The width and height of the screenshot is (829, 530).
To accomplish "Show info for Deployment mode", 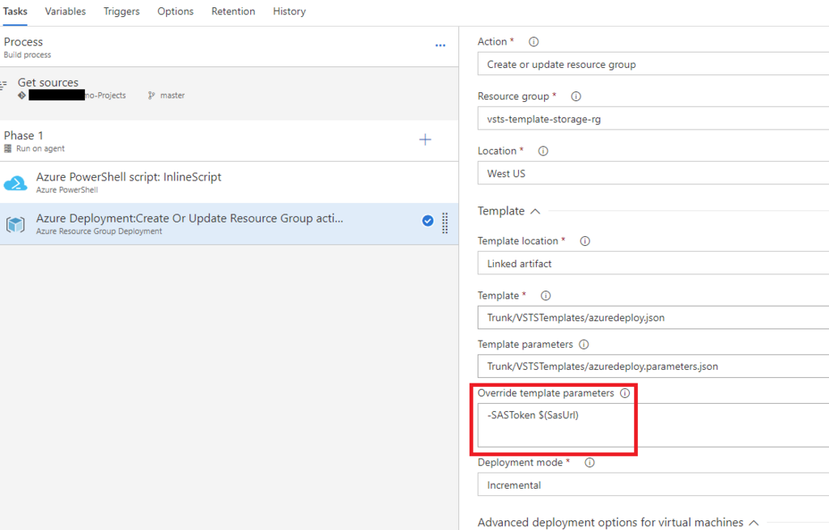I will point(589,463).
